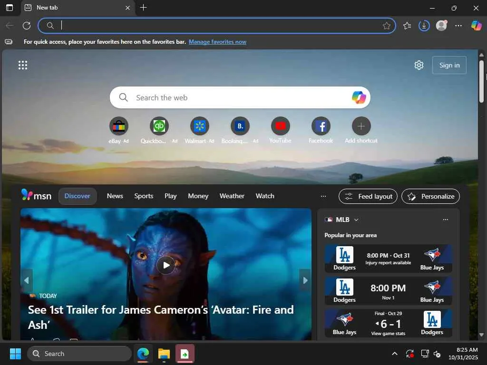This screenshot has width=487, height=365.
Task: Open Dodgers vs Blue Jays Oct 31 game
Action: (388, 259)
